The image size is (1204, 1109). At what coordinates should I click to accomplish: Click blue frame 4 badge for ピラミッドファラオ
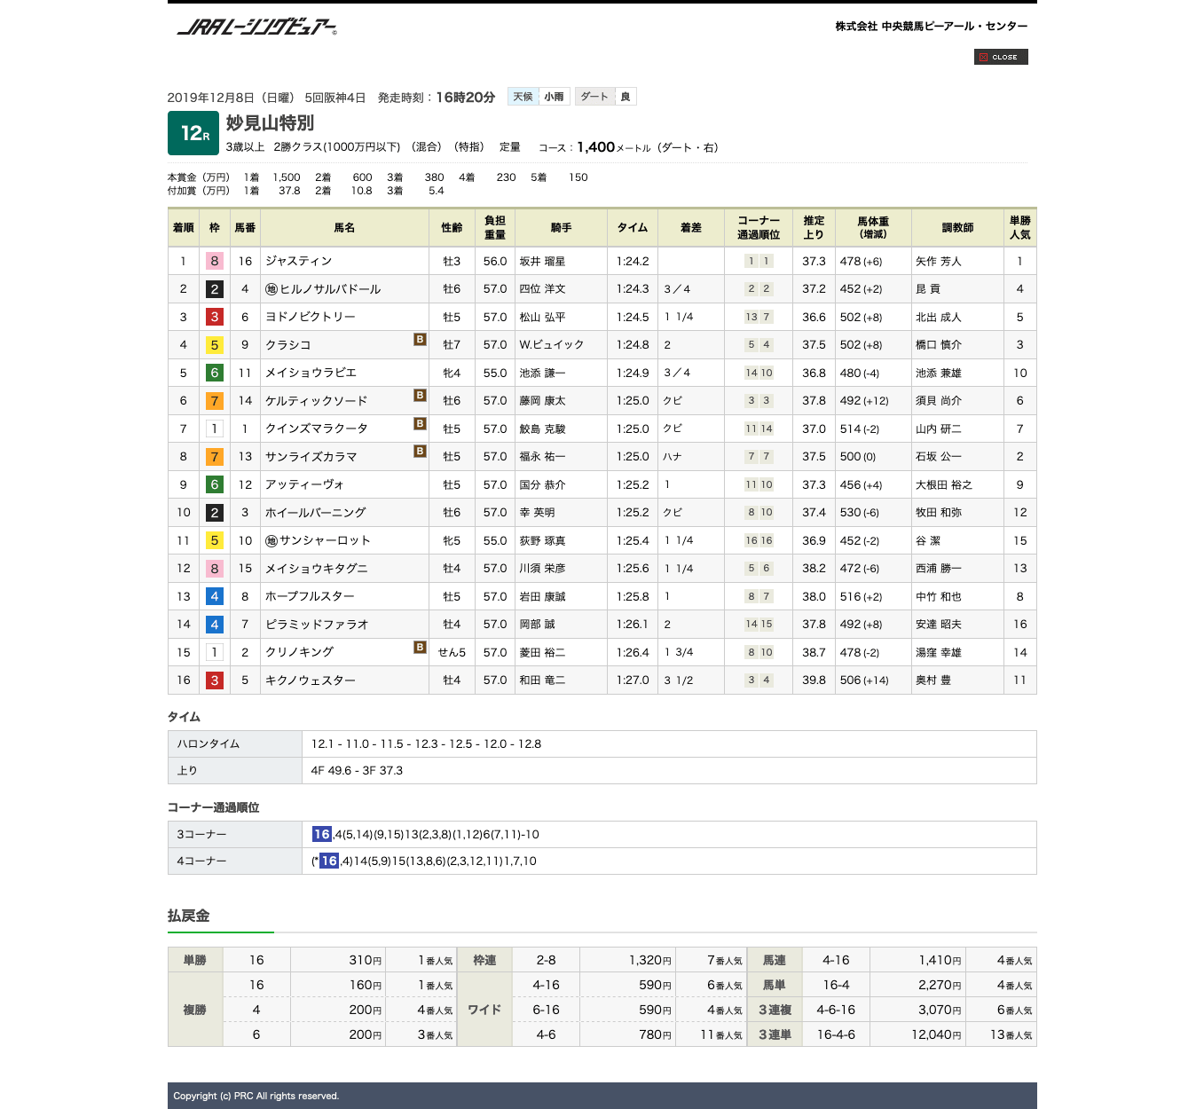(x=214, y=625)
